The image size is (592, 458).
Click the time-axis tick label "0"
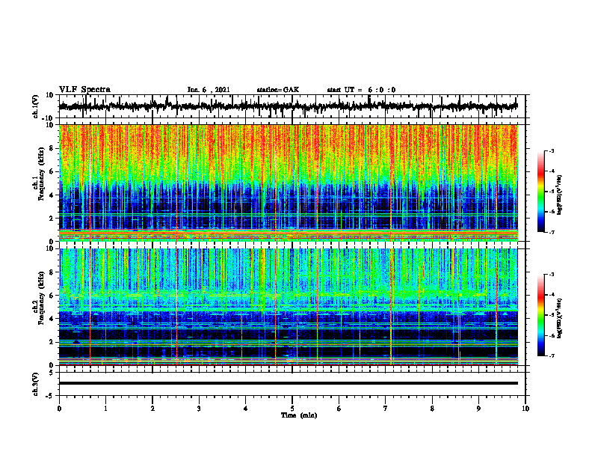pyautogui.click(x=59, y=409)
